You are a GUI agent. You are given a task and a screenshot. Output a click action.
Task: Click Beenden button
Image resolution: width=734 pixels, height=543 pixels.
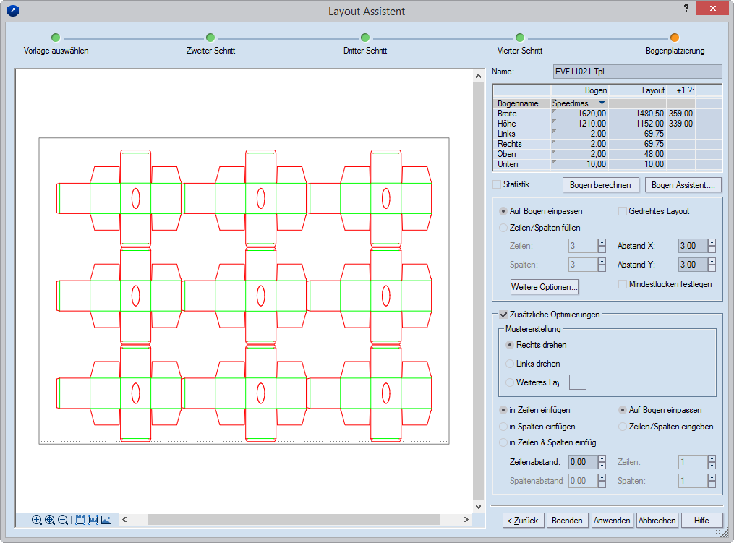(x=567, y=521)
